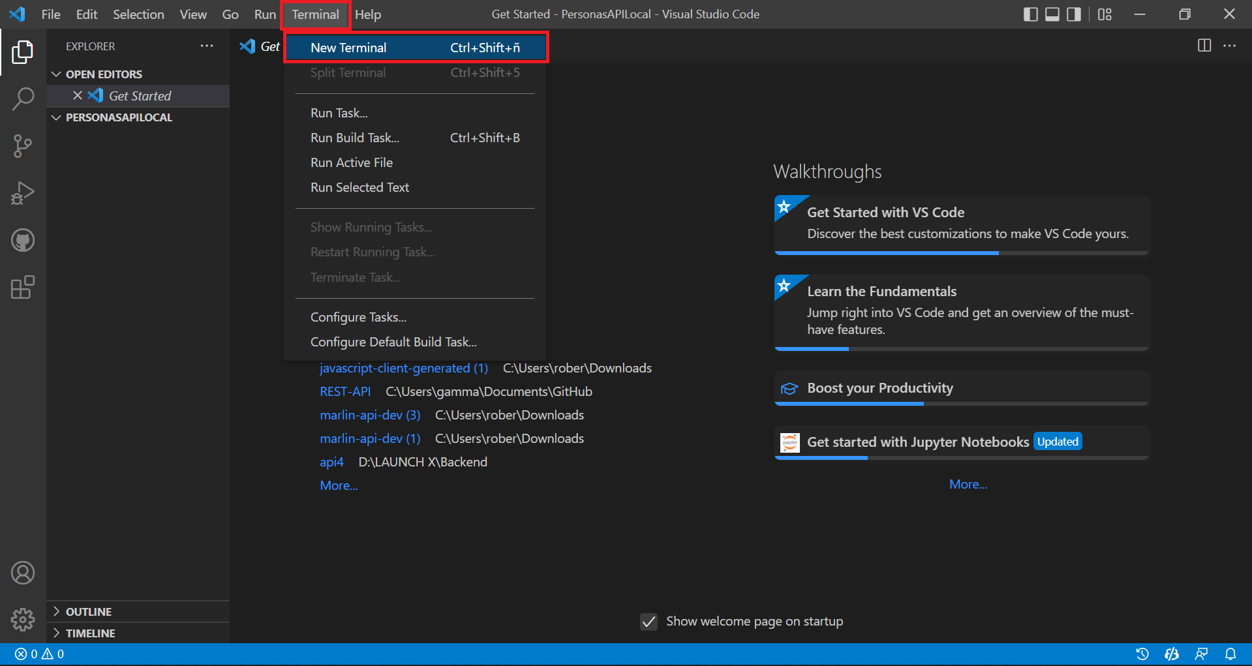Screen dimensions: 1252x666
Task: Toggle Secondary Side Bar layout button
Action: [1074, 14]
